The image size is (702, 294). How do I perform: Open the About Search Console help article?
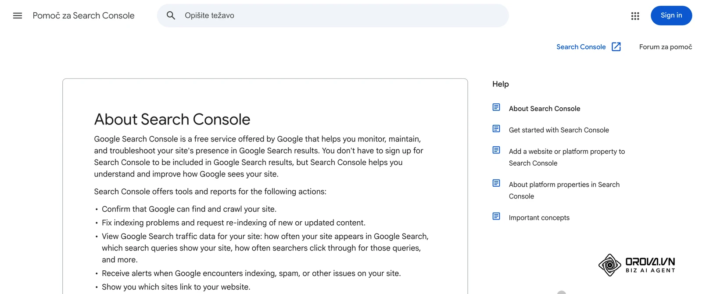(544, 109)
